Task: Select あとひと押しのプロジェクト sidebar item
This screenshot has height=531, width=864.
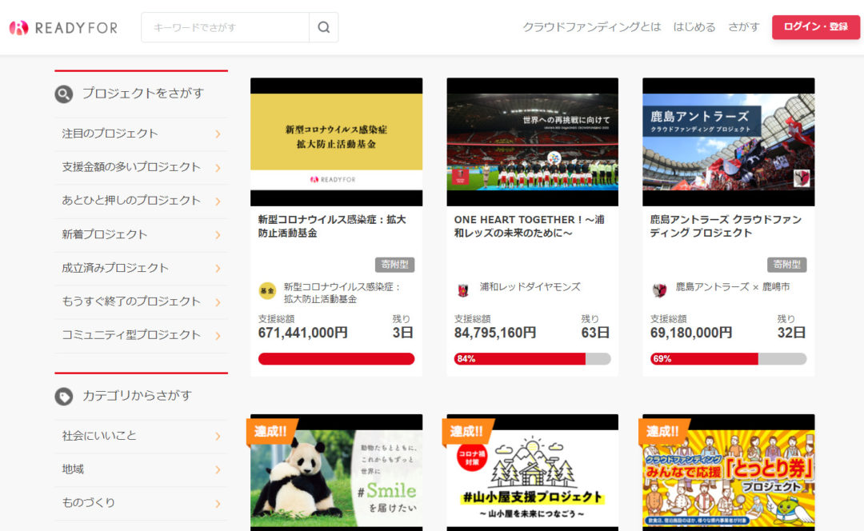Action: click(x=141, y=201)
